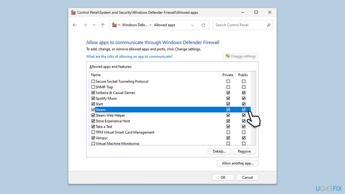Expand hidden breadcrumb path chevrons
345x194 pixels.
coord(119,25)
